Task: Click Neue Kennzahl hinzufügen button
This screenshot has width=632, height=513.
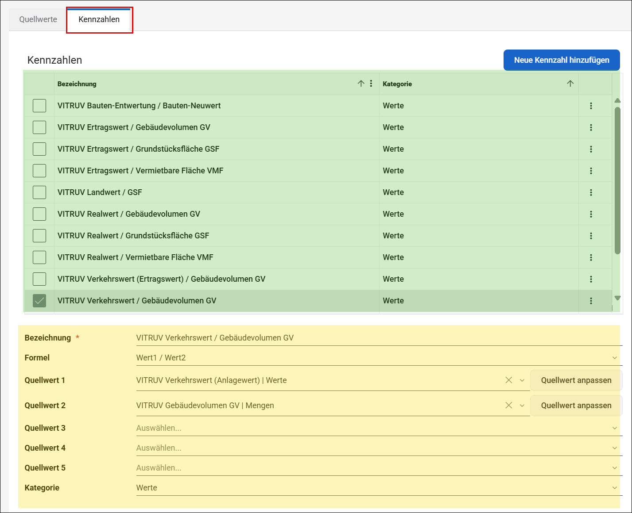Action: [x=562, y=60]
